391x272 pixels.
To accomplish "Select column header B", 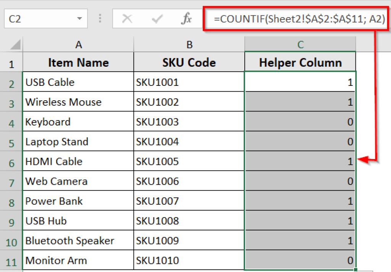I will point(189,45).
